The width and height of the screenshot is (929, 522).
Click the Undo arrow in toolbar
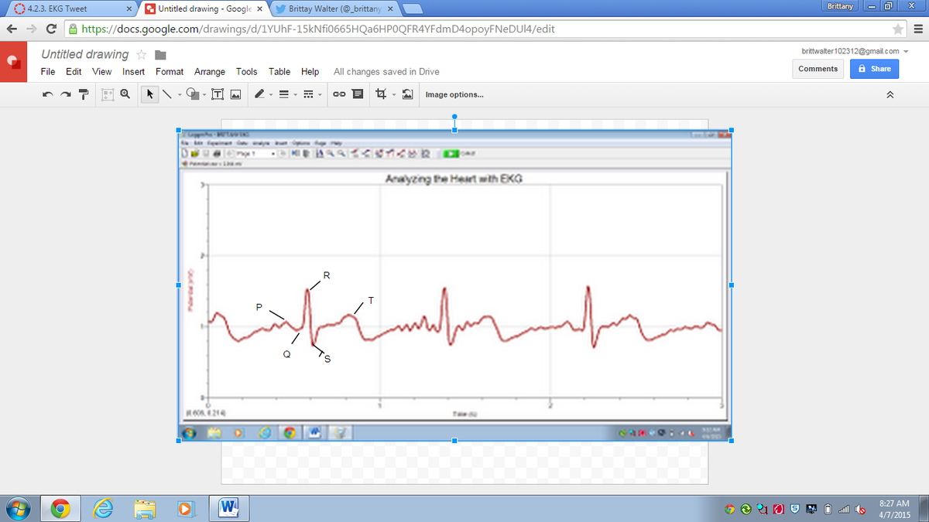(x=48, y=94)
